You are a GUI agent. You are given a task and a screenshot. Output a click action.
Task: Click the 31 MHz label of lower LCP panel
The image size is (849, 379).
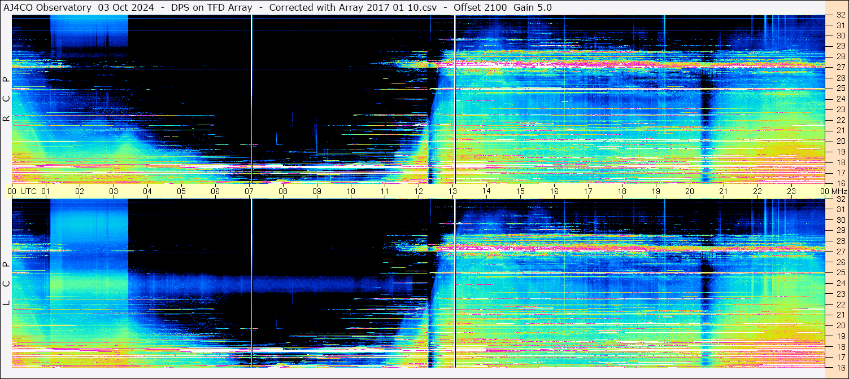click(840, 209)
